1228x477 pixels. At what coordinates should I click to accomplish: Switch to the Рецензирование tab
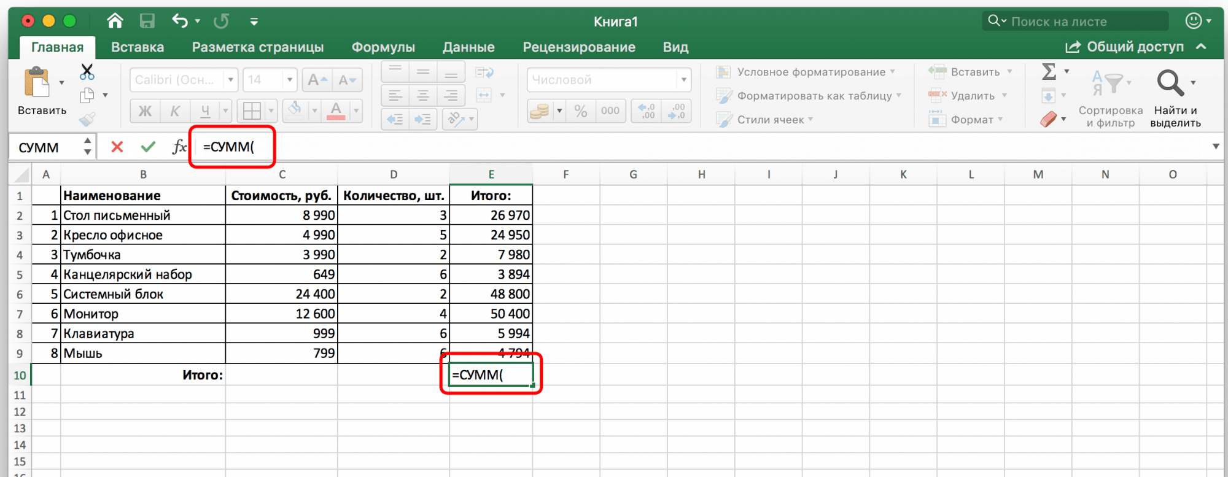579,47
